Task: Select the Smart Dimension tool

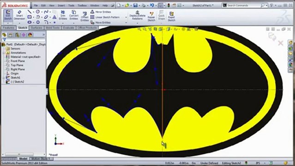Action: tap(19, 15)
